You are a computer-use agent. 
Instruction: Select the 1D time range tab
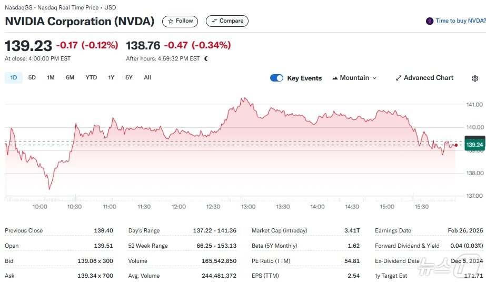tap(14, 78)
